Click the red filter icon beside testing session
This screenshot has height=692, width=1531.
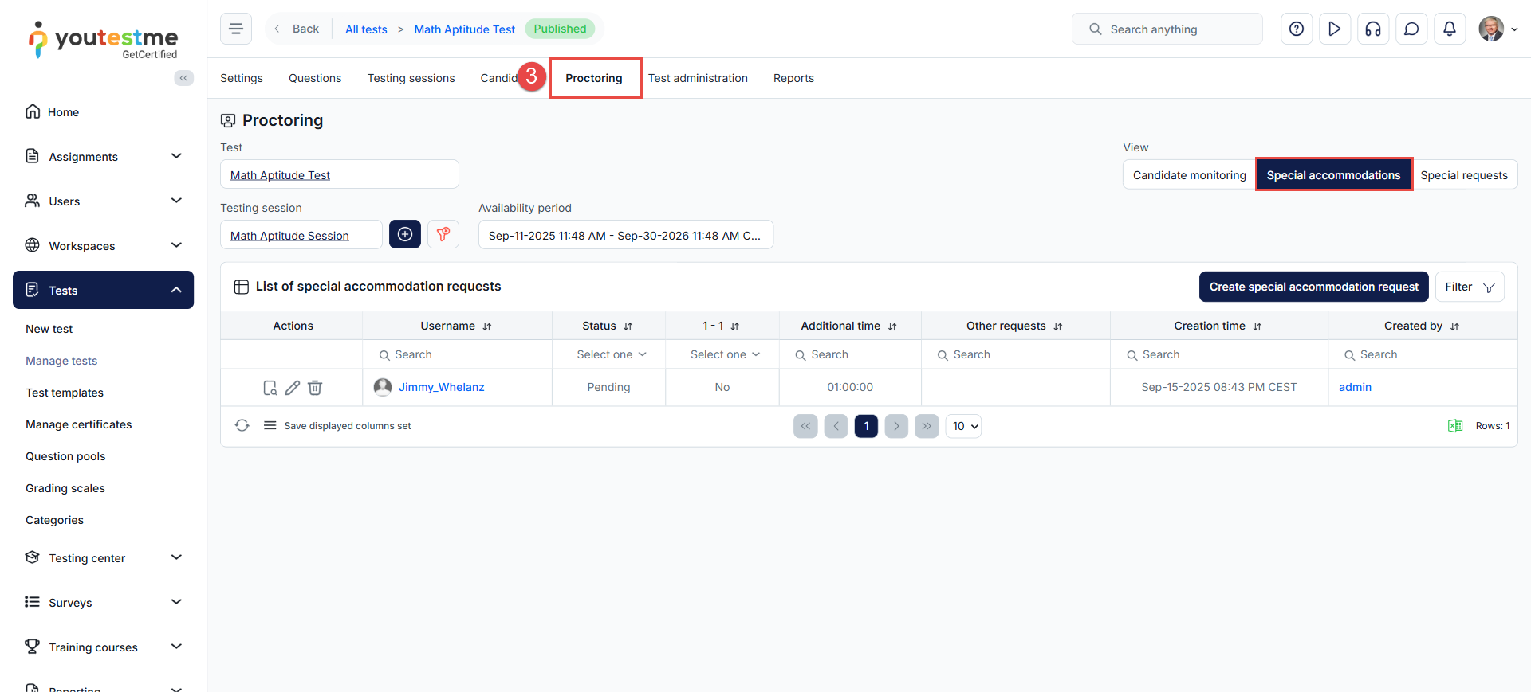pos(443,235)
